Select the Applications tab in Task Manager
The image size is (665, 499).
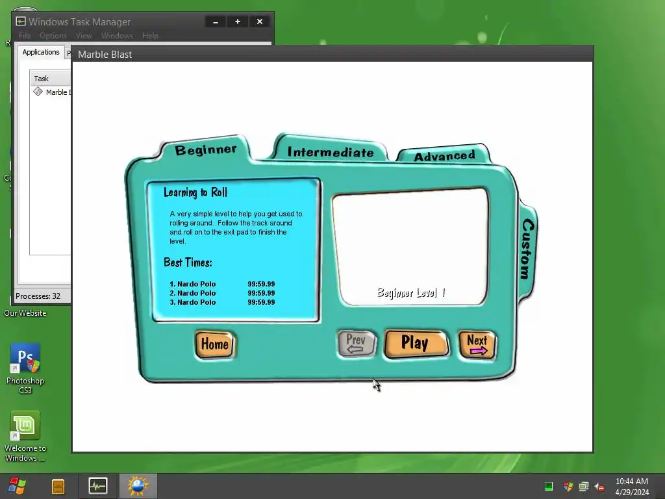pyautogui.click(x=41, y=52)
